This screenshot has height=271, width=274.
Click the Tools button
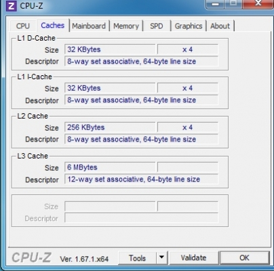pyautogui.click(x=137, y=257)
